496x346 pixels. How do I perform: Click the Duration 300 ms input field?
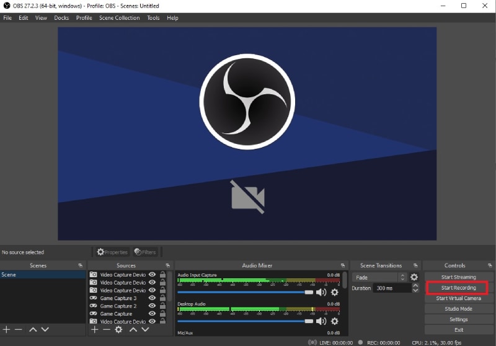(x=392, y=288)
